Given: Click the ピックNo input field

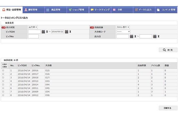Looking at the screenshot, I should click(x=33, y=37).
